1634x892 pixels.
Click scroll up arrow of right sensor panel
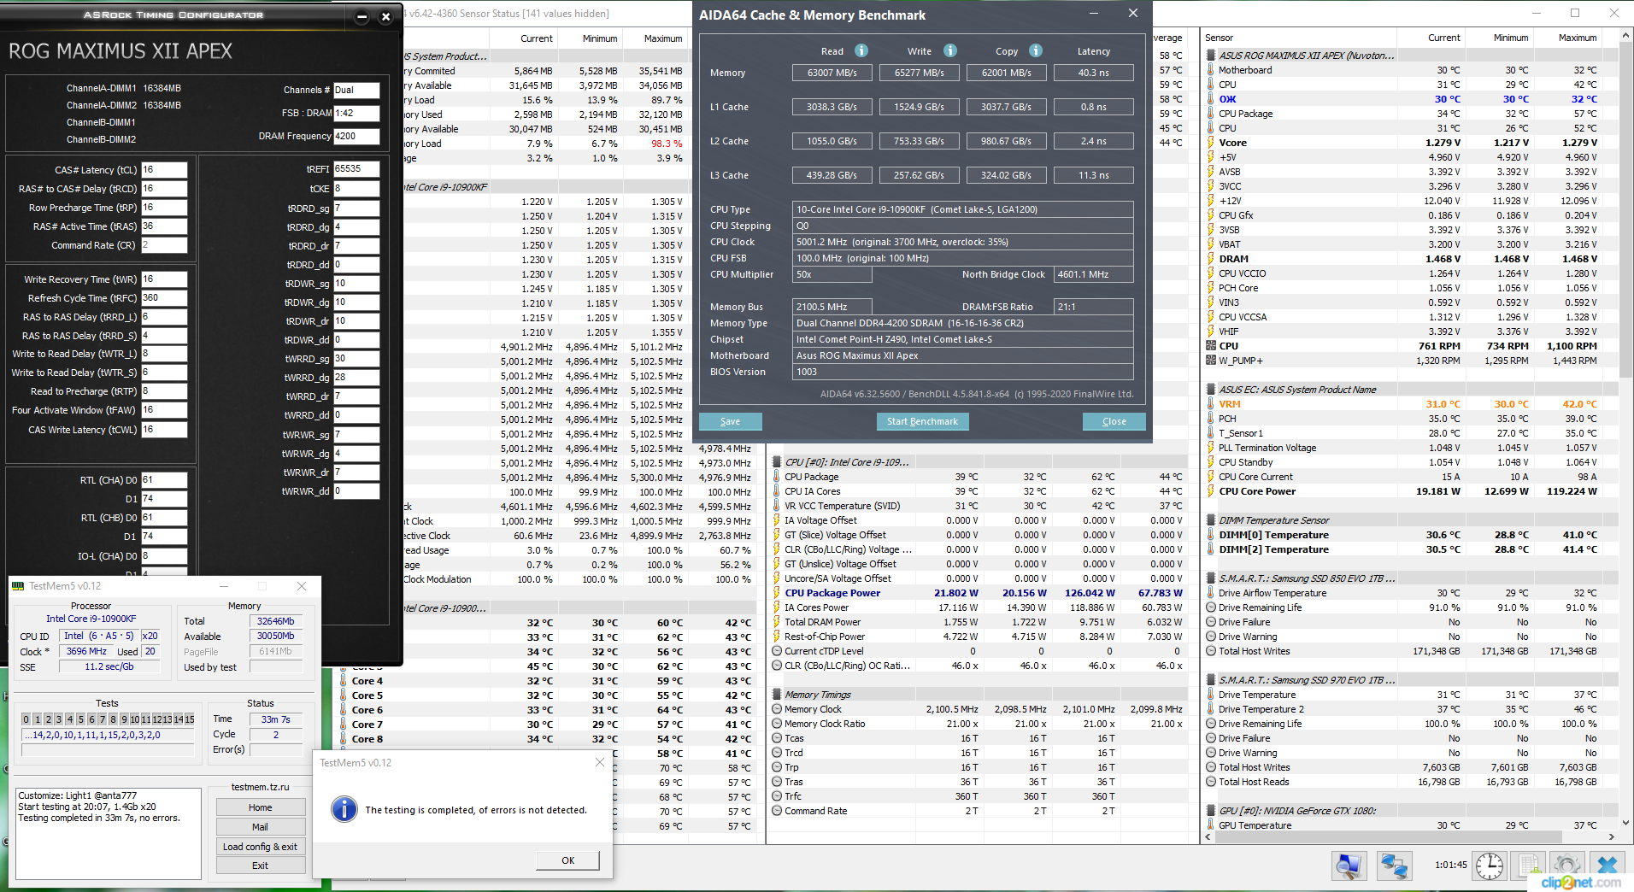pos(1625,37)
